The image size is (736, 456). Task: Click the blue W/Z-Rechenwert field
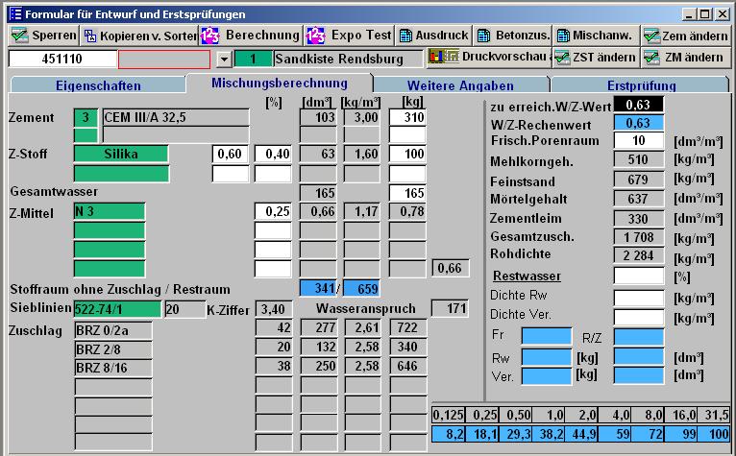638,123
